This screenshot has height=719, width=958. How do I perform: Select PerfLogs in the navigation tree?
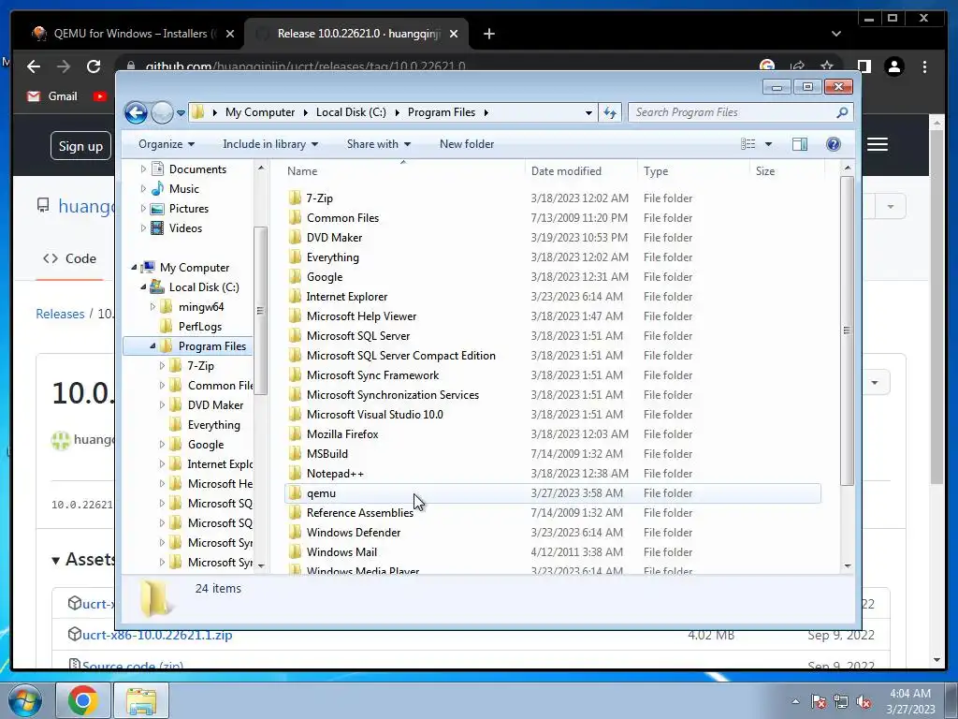[200, 327]
